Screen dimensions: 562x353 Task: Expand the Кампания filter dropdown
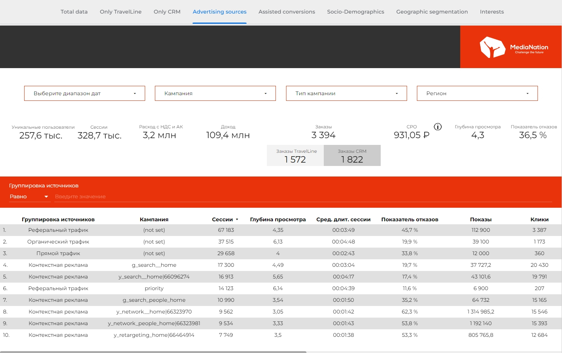(215, 93)
